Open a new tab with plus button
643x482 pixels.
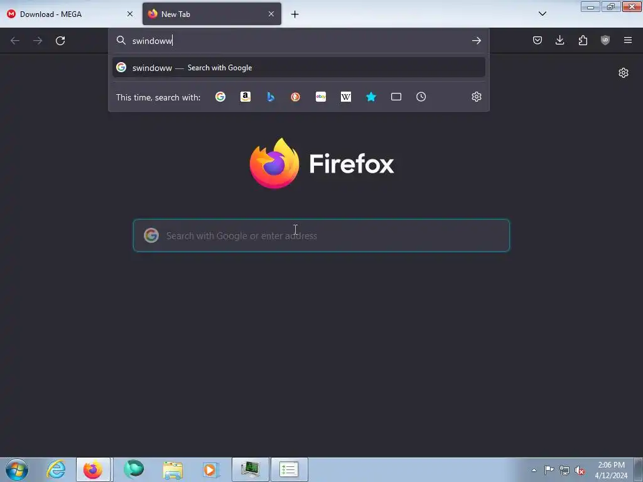click(294, 14)
